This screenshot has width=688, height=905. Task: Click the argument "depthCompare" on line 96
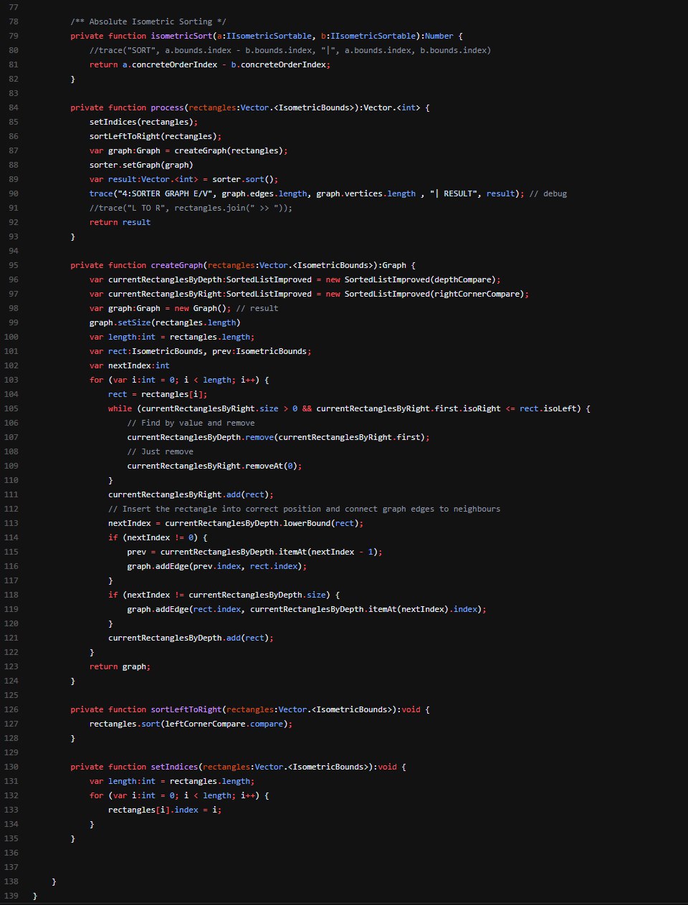pyautogui.click(x=463, y=279)
